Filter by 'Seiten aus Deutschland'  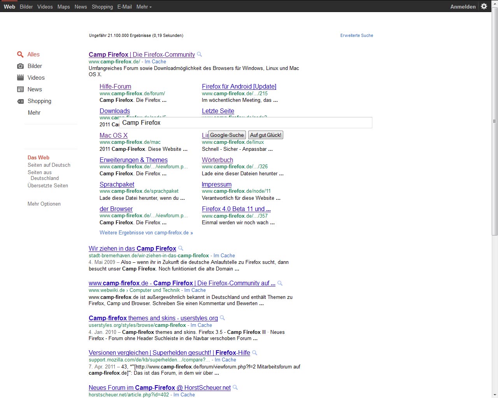[x=43, y=175]
